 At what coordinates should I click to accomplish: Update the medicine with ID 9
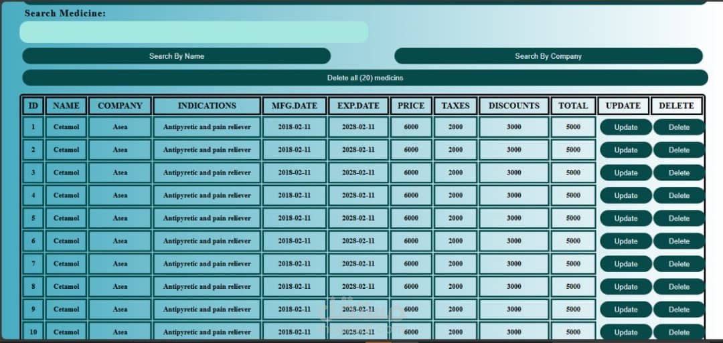click(626, 310)
